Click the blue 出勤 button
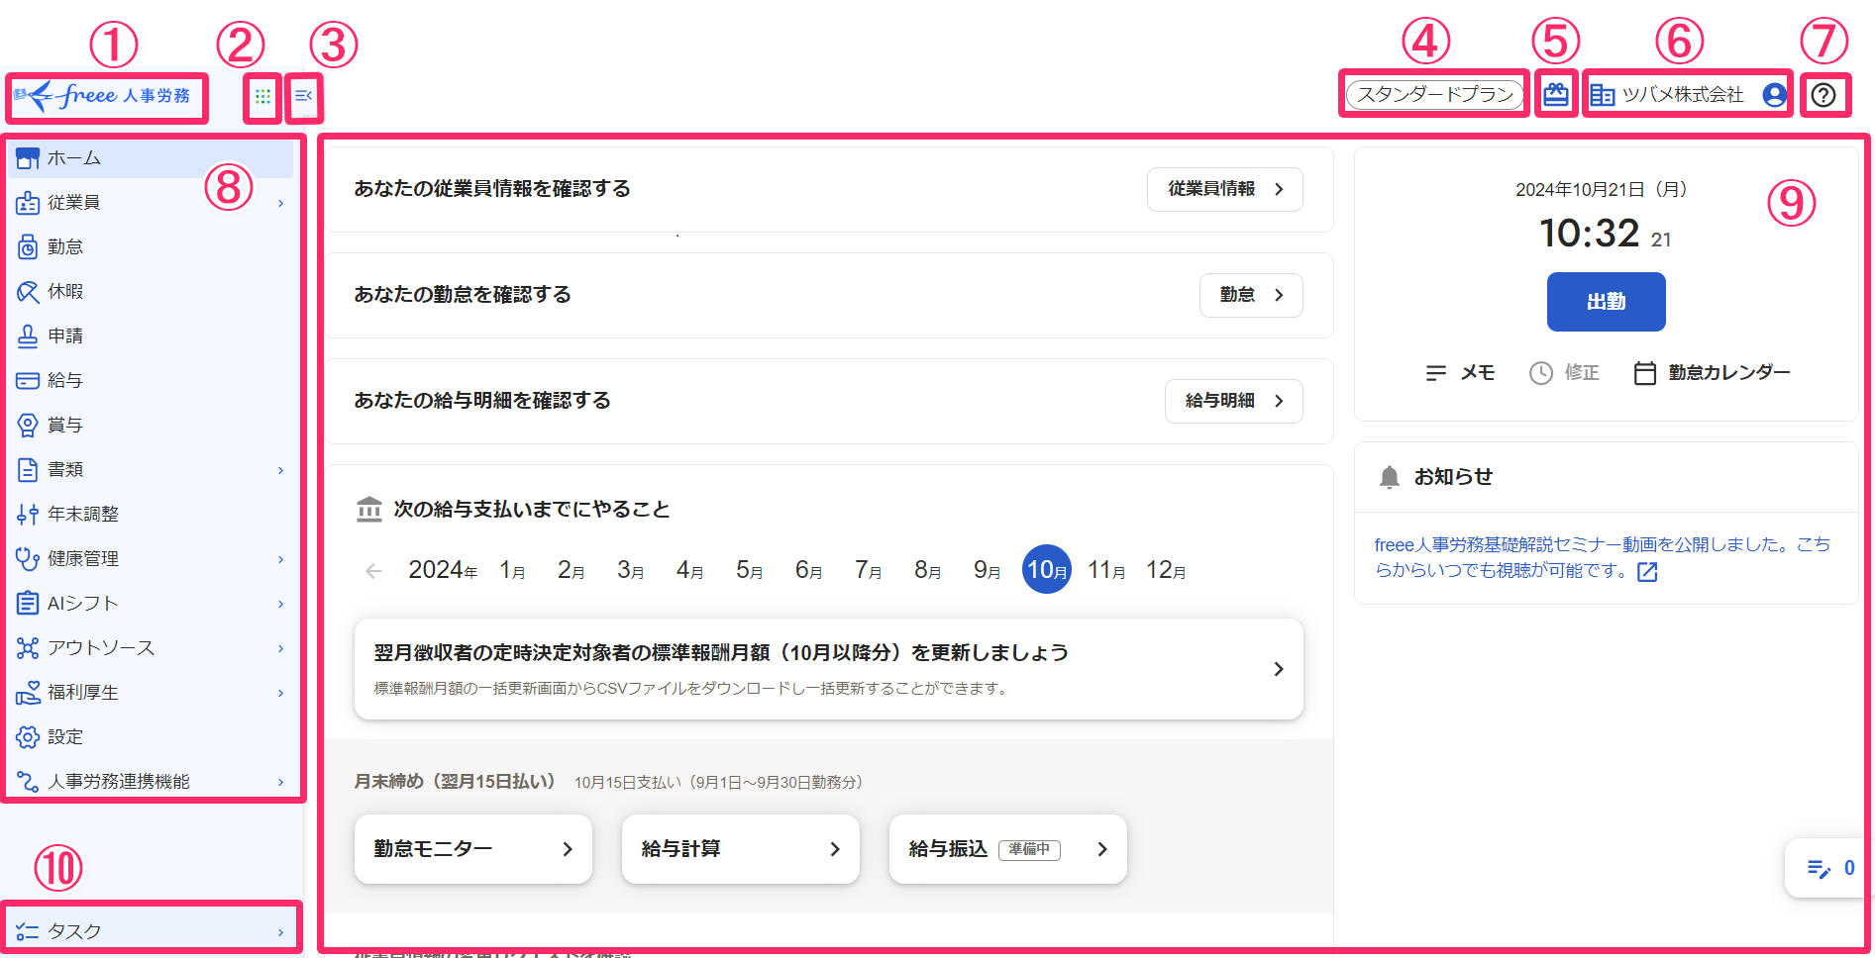 (x=1606, y=302)
